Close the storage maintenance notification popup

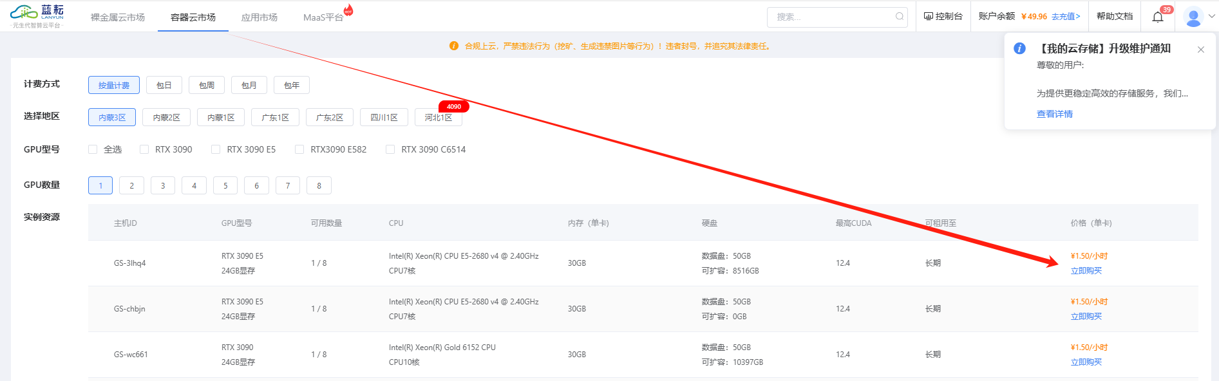(x=1200, y=50)
